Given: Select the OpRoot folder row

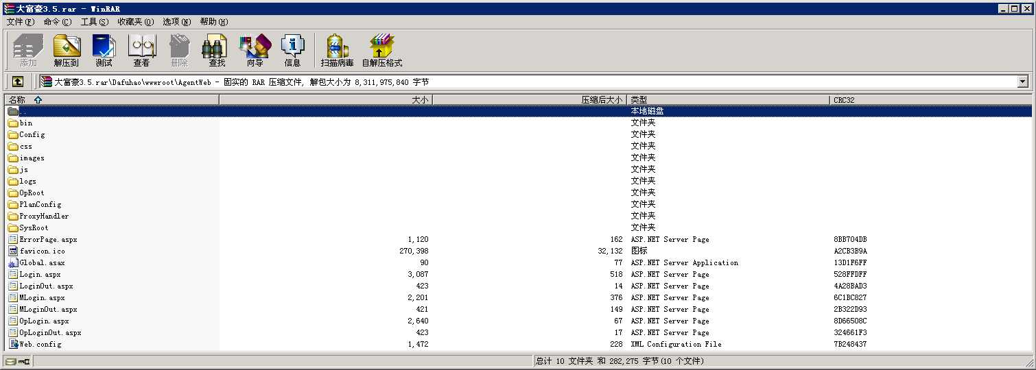Looking at the screenshot, I should point(518,193).
